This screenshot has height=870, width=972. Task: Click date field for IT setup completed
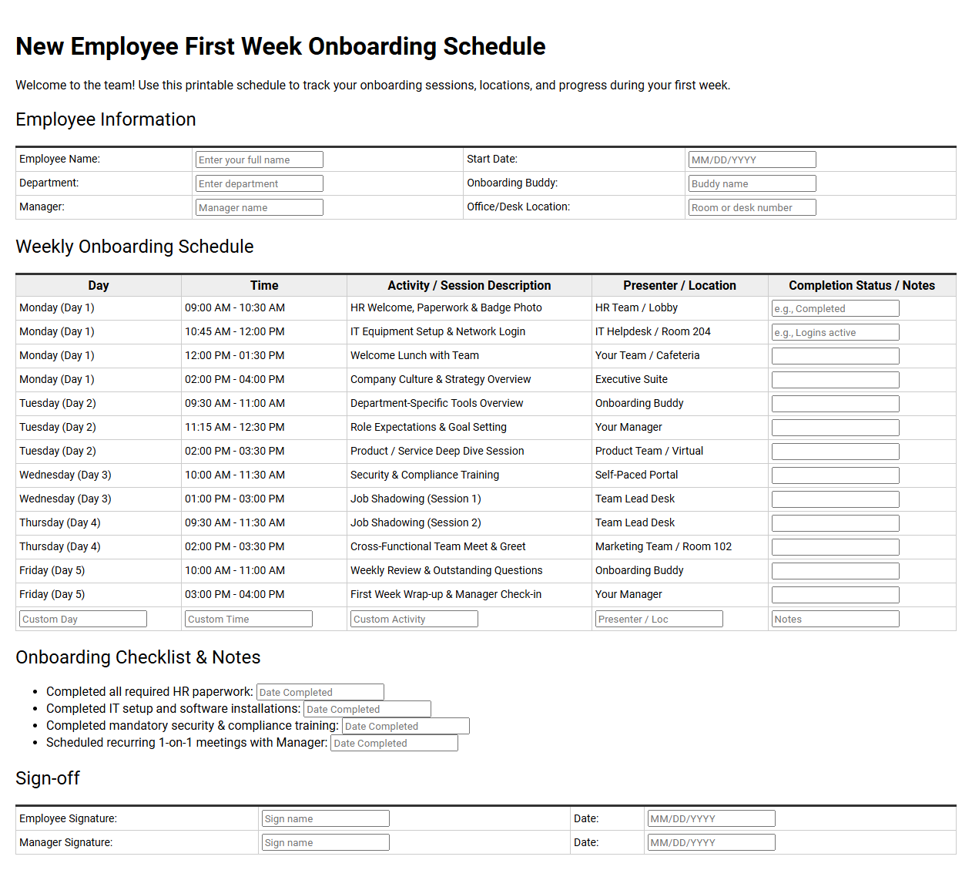click(x=367, y=709)
